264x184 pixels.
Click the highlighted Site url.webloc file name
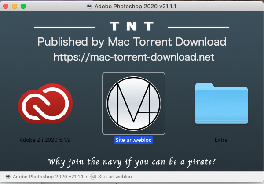pyautogui.click(x=133, y=140)
